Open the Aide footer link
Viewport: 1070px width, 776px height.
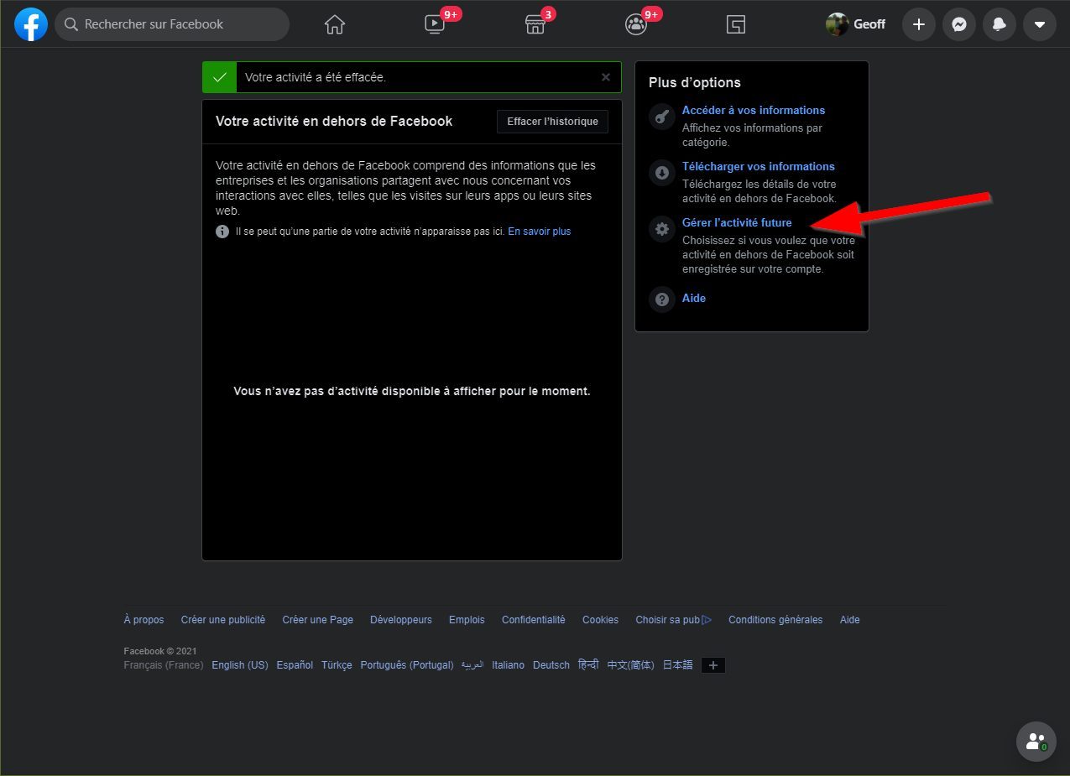pyautogui.click(x=850, y=620)
